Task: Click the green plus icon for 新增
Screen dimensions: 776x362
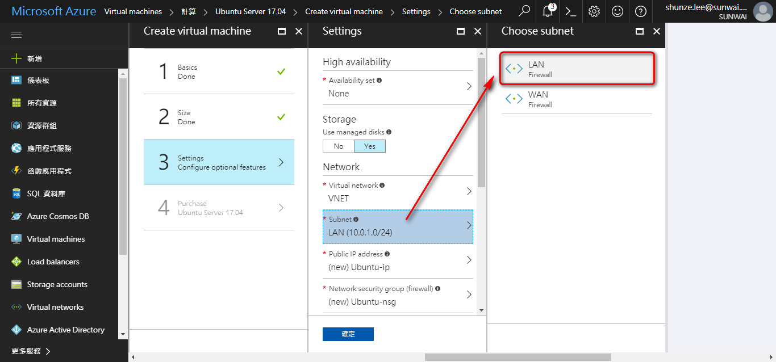Action: [x=16, y=58]
